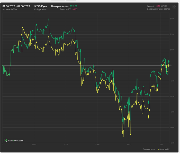This screenshot has width=180, height=153.
Task: Click the 6.6 среднее число столов label
Action: pyautogui.click(x=159, y=9)
